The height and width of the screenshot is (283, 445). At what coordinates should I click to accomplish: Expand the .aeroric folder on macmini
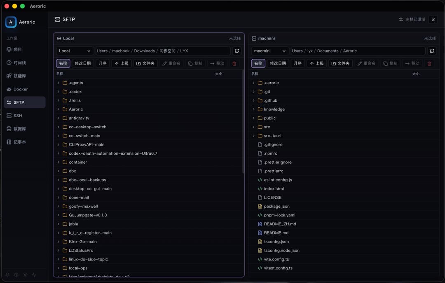pyautogui.click(x=253, y=83)
